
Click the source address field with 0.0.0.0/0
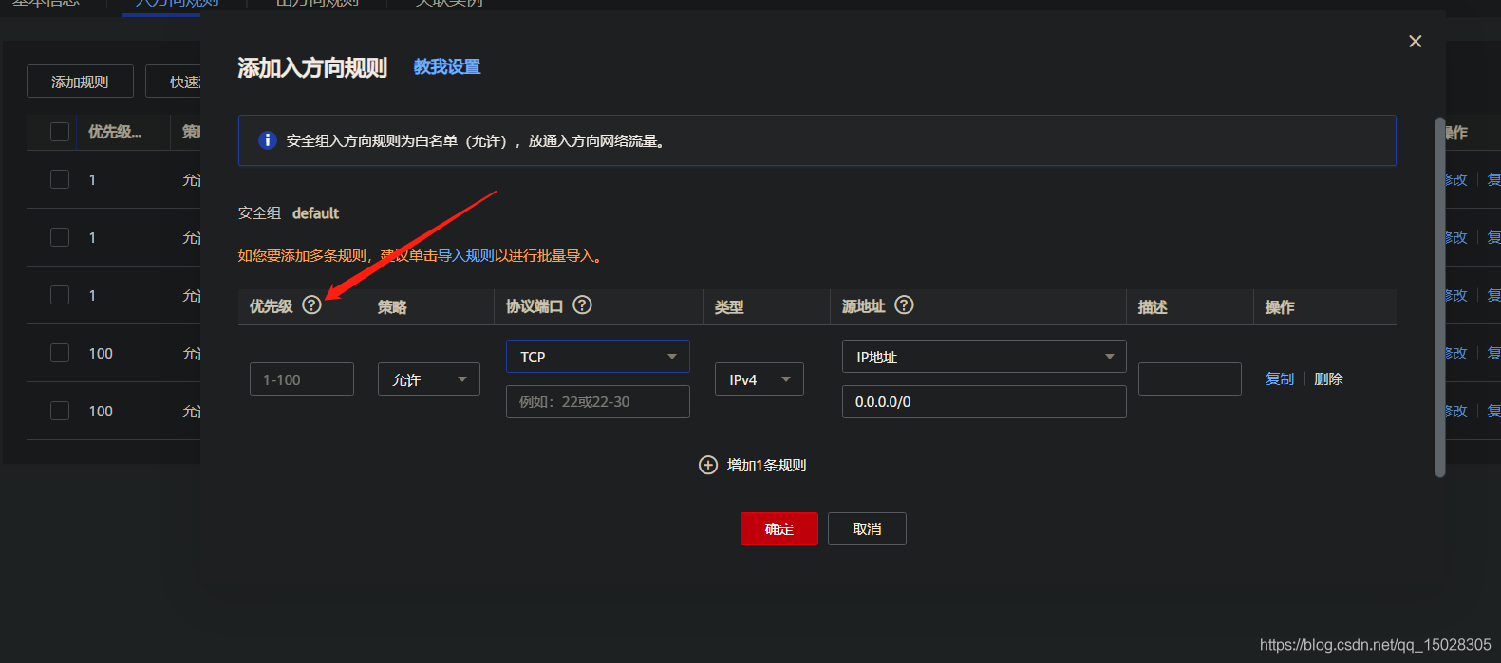click(x=985, y=402)
